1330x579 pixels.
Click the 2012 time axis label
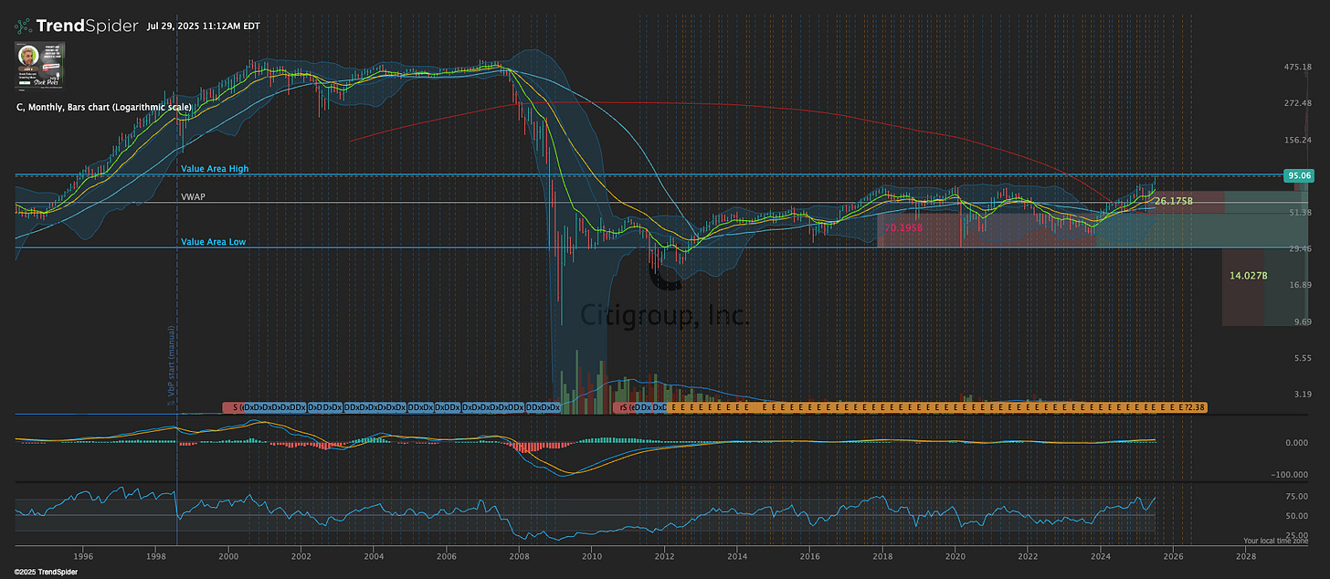pyautogui.click(x=664, y=555)
